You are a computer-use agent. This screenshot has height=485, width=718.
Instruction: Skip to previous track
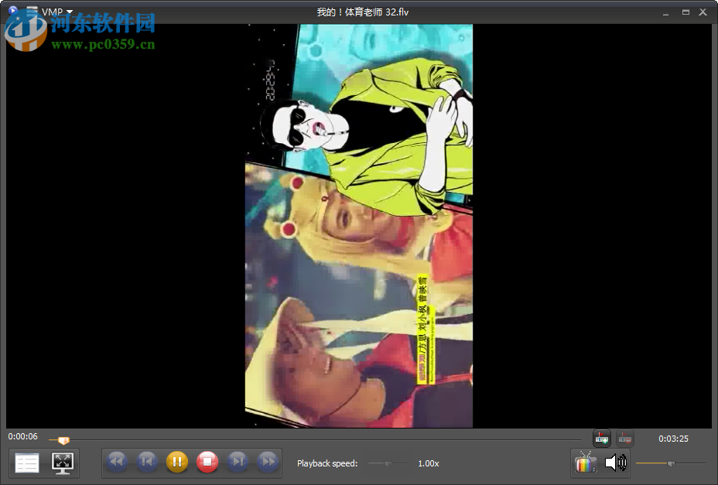pos(147,462)
